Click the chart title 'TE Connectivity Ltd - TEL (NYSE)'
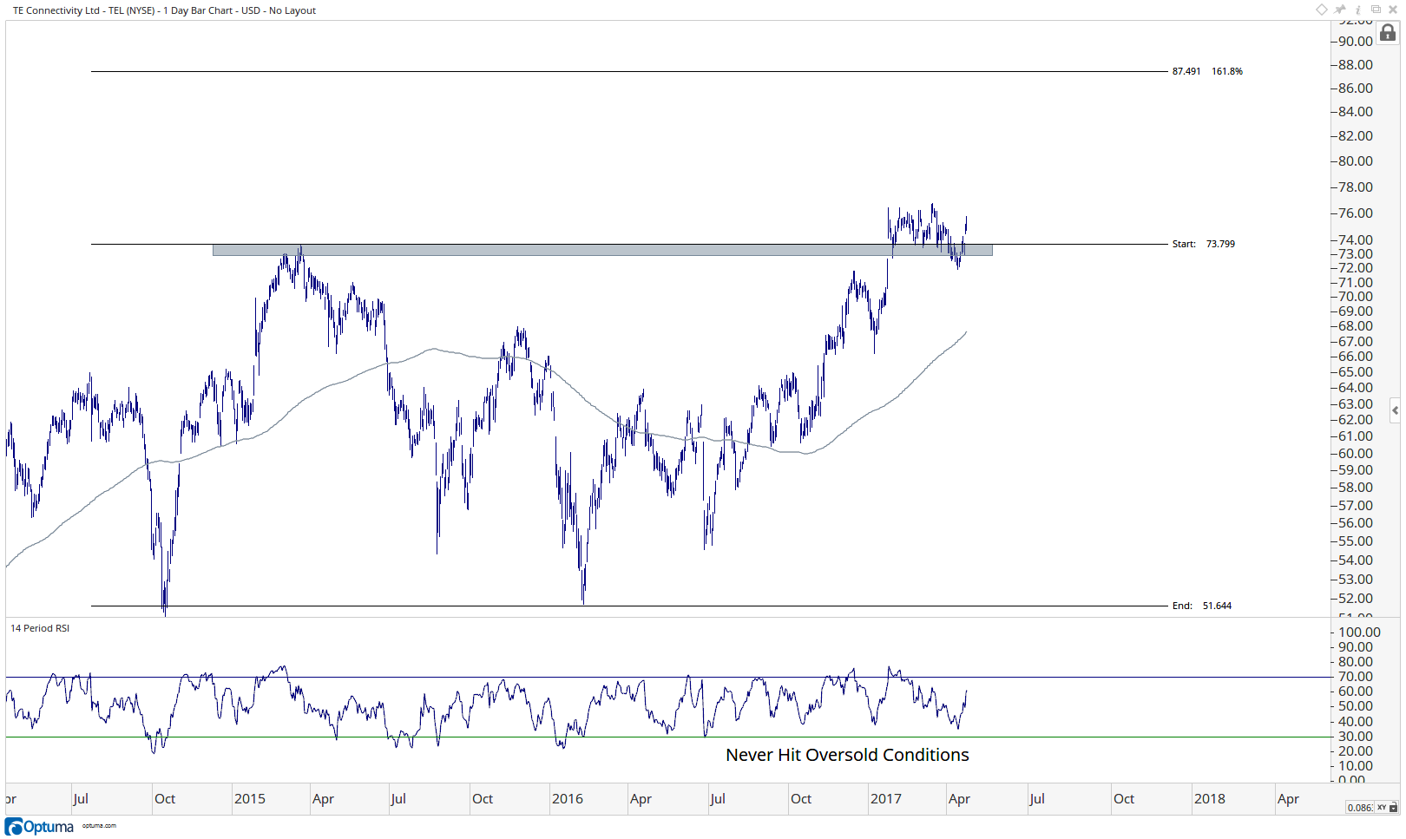Image resolution: width=1406 pixels, height=839 pixels. pyautogui.click(x=83, y=10)
